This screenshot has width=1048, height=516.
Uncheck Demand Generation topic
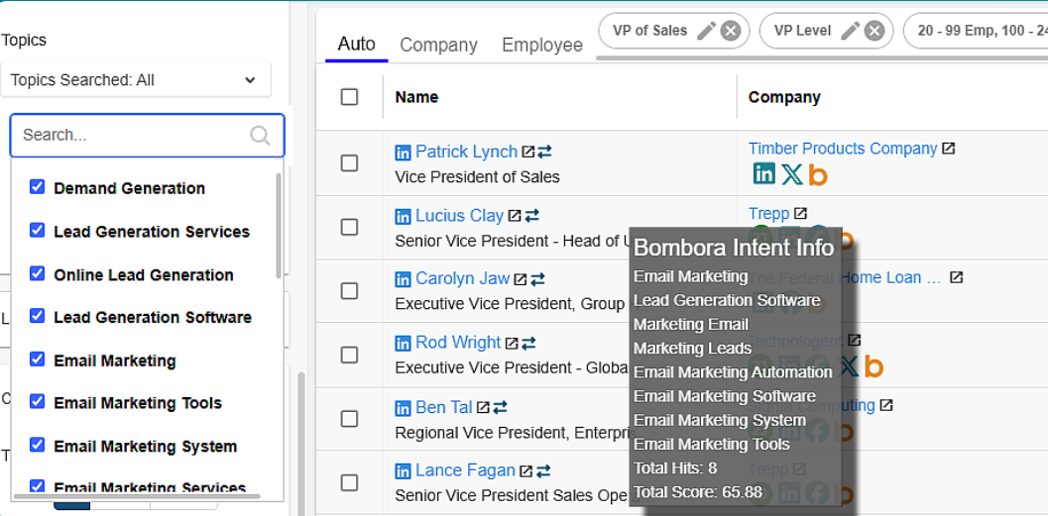(38, 187)
